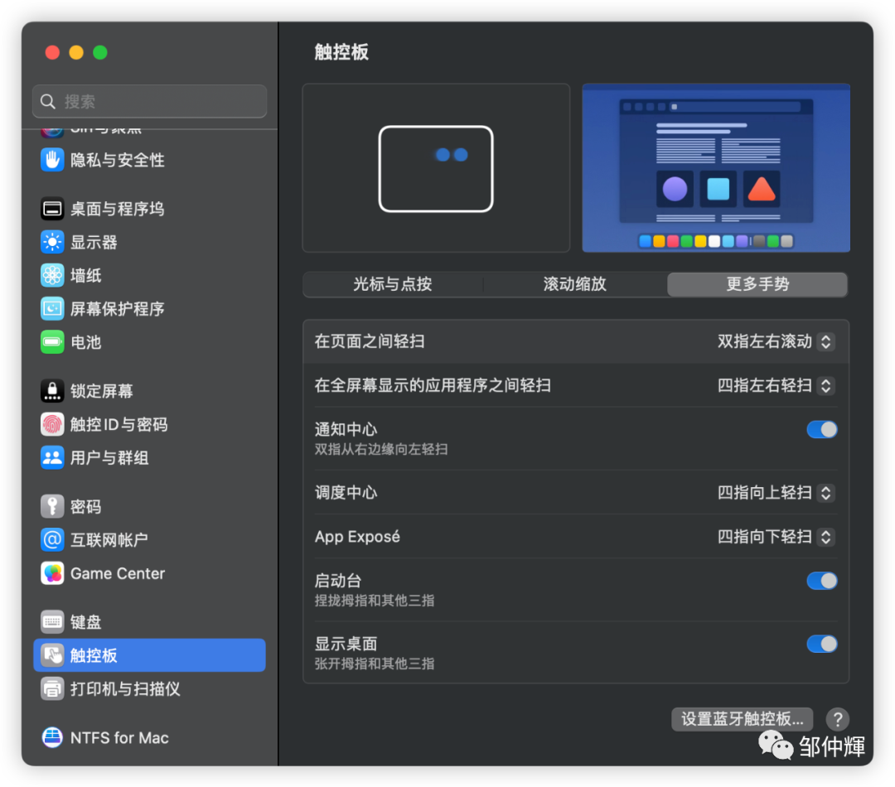Screen dimensions: 895x787
Task: Toggle 通知中心 gesture switch
Action: 822,430
